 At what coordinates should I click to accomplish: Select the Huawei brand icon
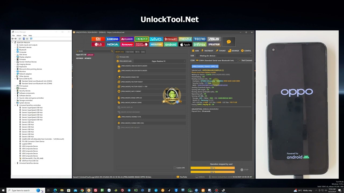(x=127, y=39)
